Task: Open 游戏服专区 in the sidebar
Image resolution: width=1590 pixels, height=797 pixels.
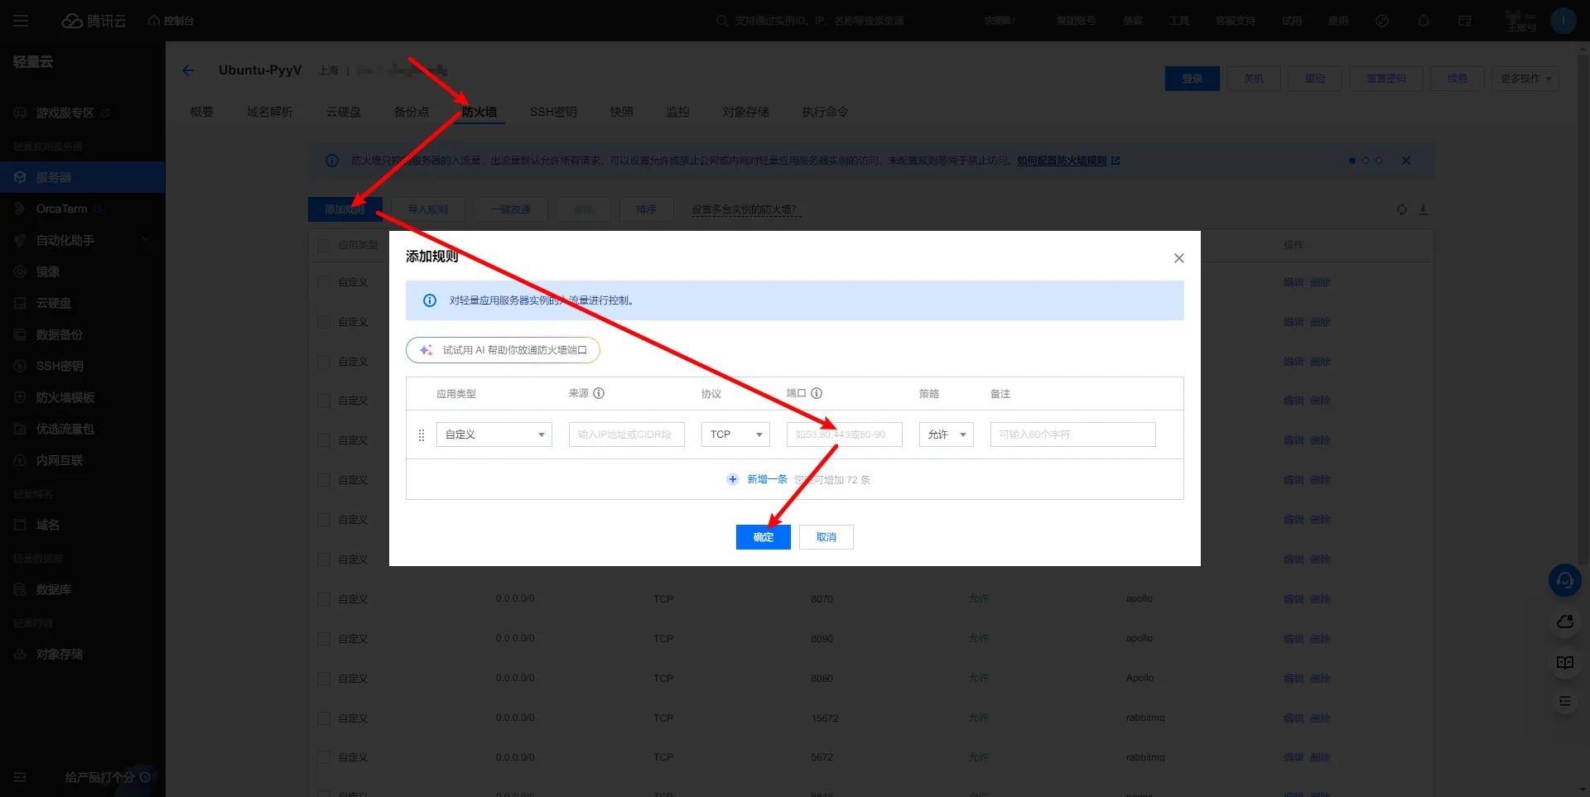Action: [65, 113]
